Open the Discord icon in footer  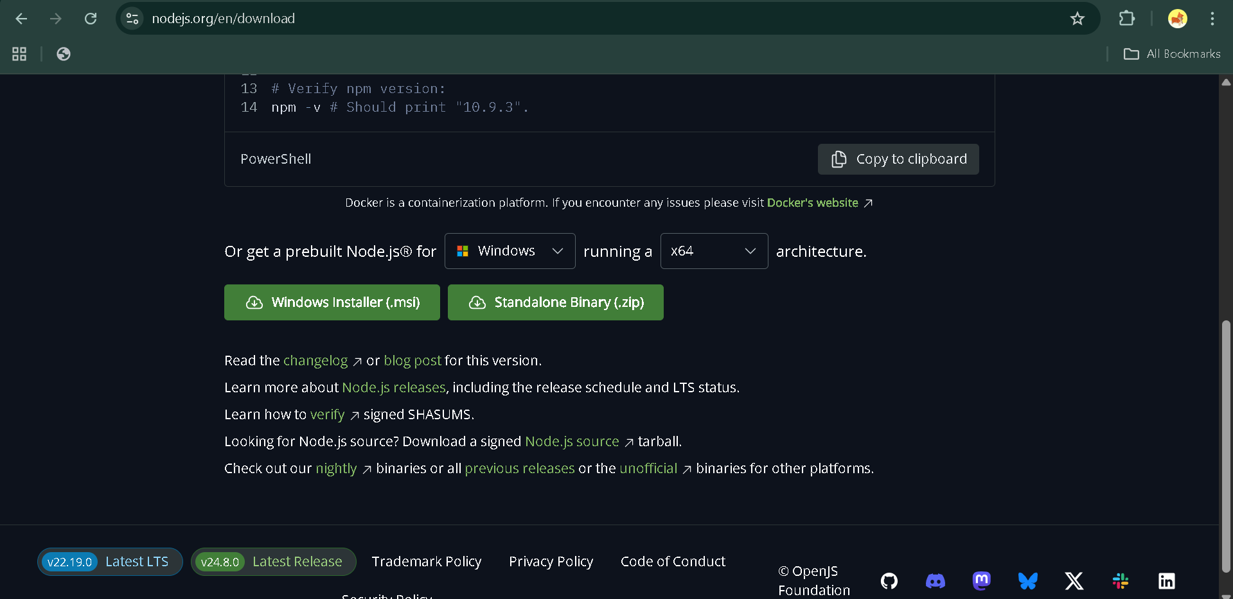935,581
